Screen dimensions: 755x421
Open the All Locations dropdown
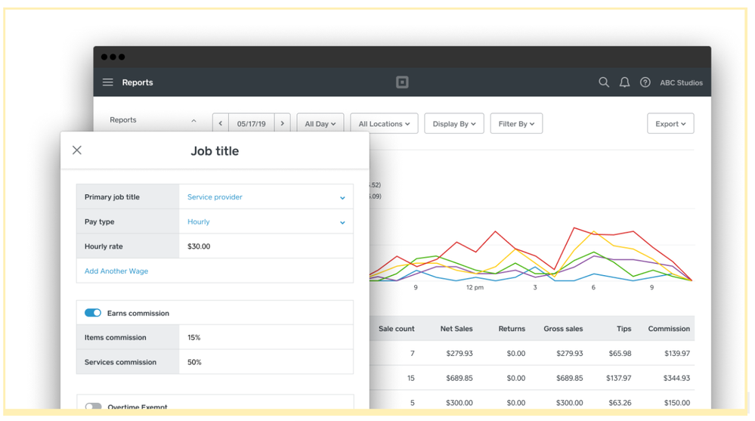point(384,124)
